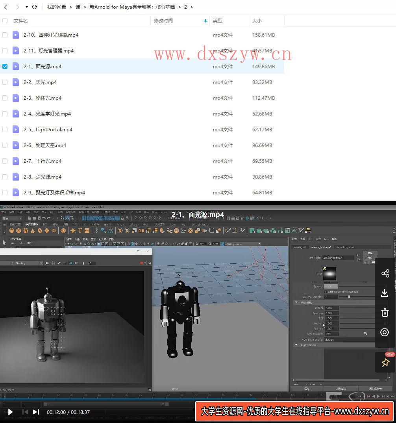Check the box for 2-10、四种灯光滤镜.mp4
The width and height of the screenshot is (396, 423).
click(5, 35)
